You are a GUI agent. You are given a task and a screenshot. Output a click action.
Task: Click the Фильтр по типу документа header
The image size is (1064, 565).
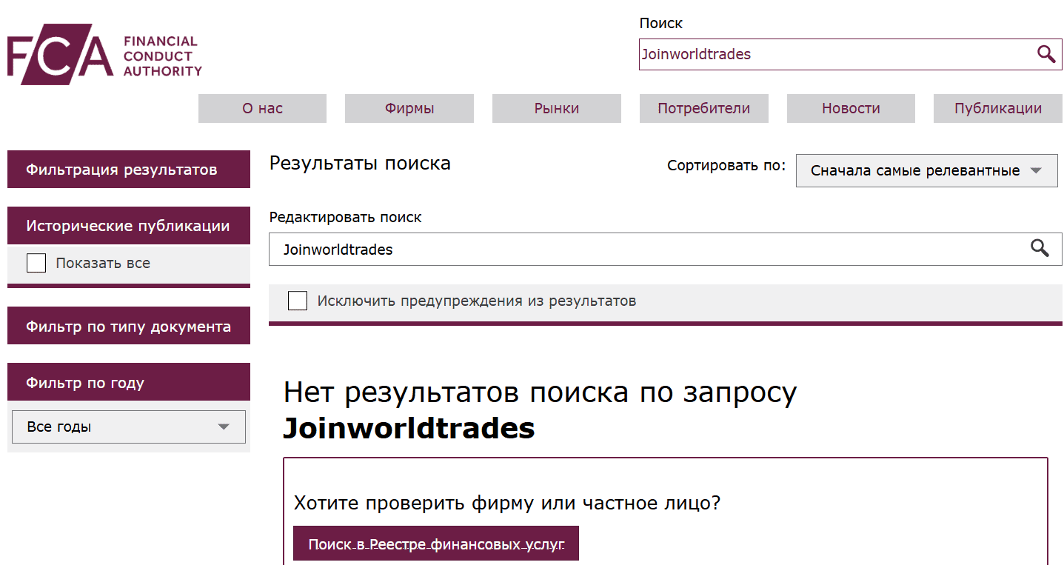coord(128,325)
